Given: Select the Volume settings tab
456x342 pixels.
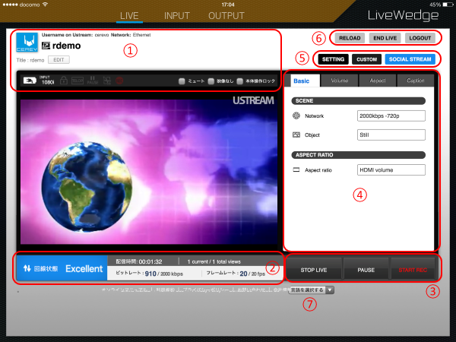Looking at the screenshot, I should coord(340,81).
